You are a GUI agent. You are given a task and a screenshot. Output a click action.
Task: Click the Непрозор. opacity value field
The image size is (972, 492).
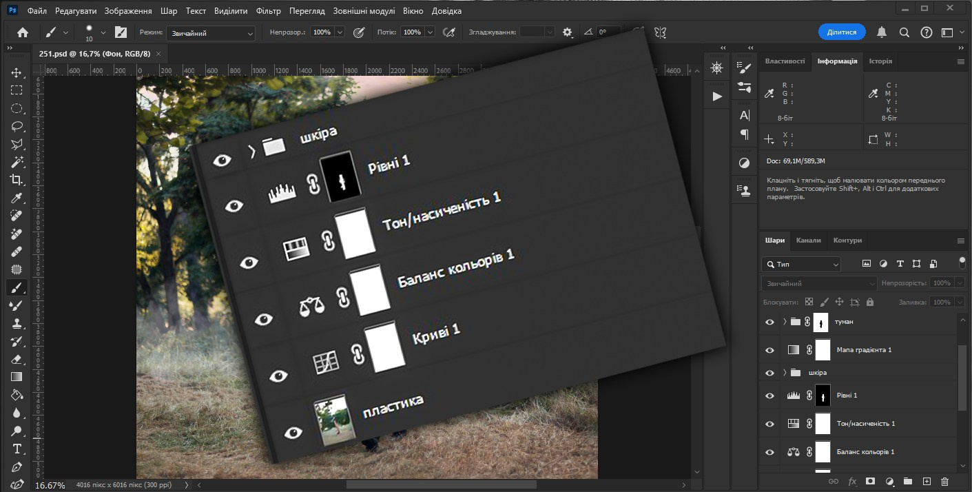pos(322,32)
